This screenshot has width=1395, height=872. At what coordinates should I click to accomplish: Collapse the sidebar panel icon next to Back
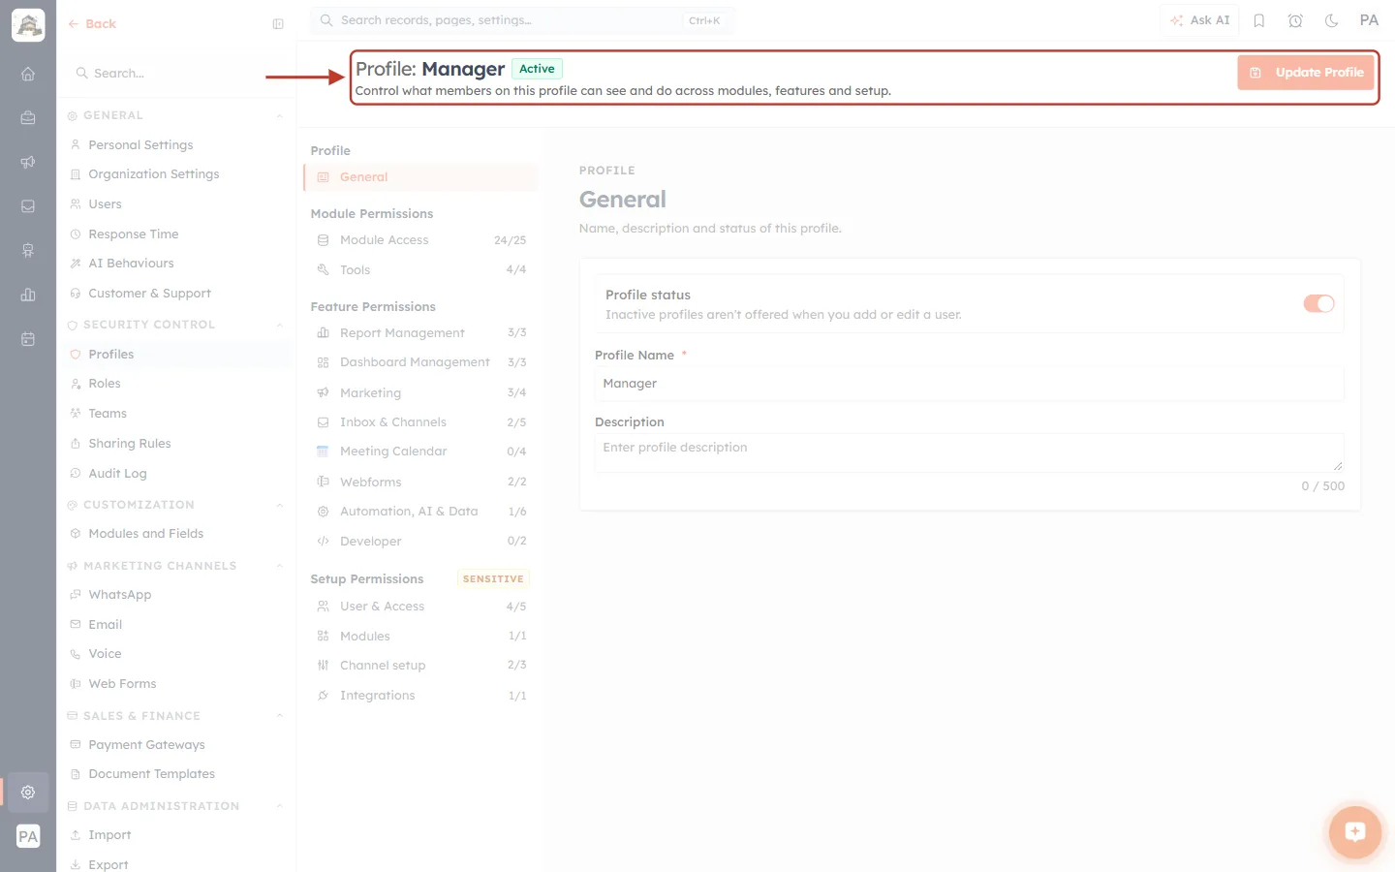(278, 24)
